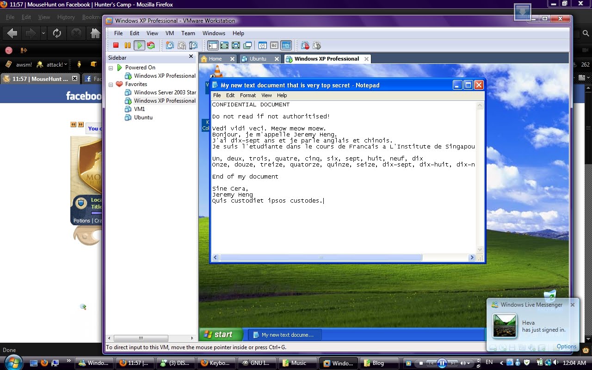The height and width of the screenshot is (370, 592).
Task: Open the VM menu
Action: point(170,33)
